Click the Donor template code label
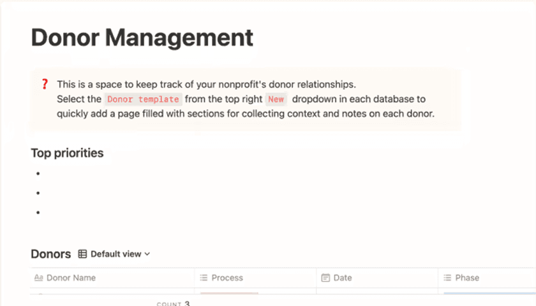The image size is (536, 306). coord(143,99)
